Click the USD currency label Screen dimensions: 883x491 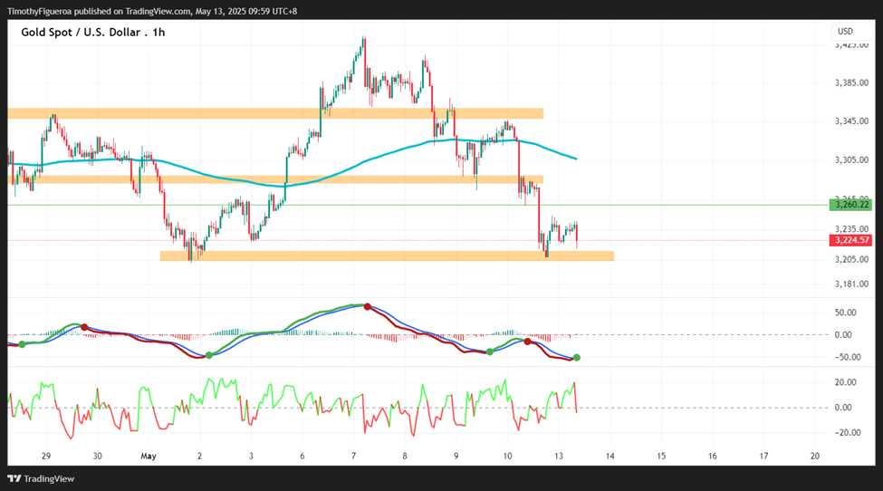[x=845, y=32]
